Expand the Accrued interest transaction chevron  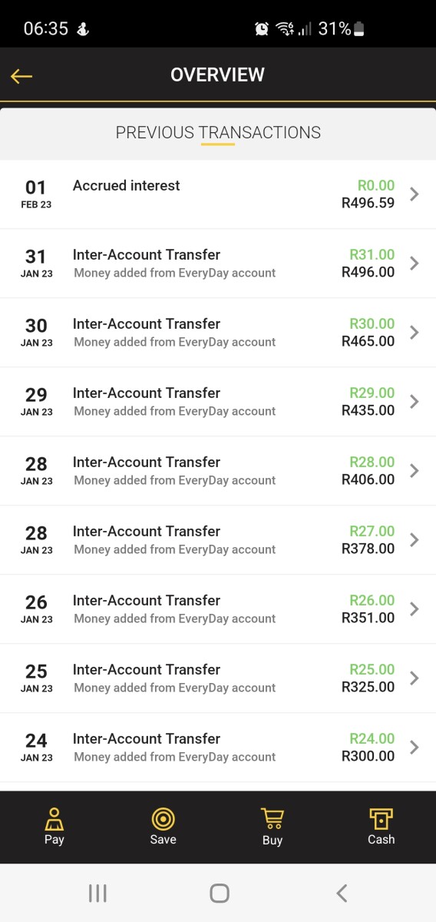[415, 194]
